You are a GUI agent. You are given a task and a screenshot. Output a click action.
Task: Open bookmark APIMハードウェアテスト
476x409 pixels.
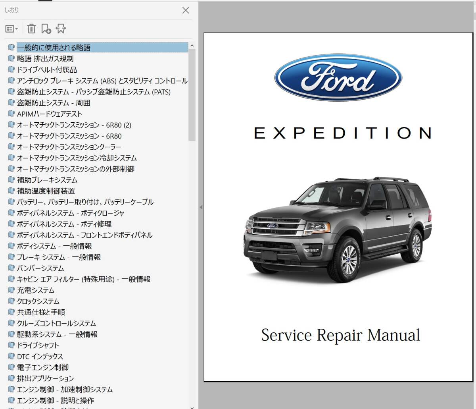pos(50,114)
